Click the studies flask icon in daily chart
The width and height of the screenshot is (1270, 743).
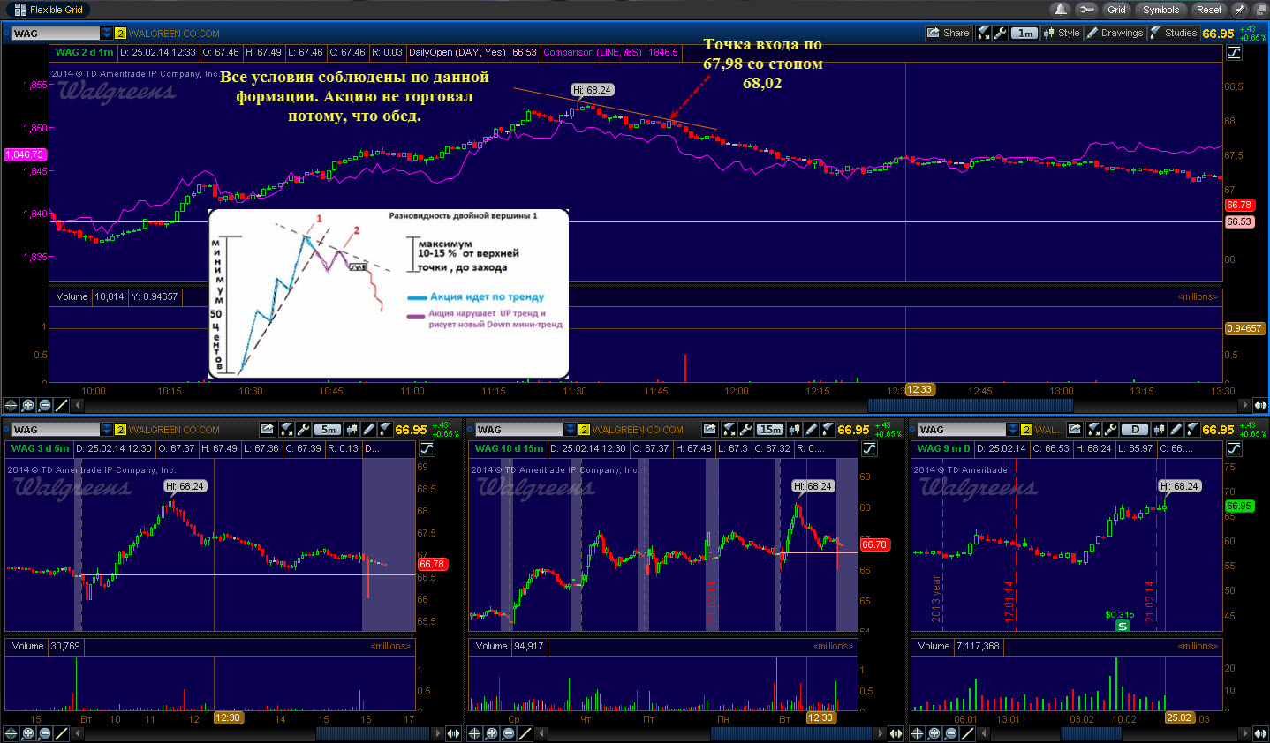pyautogui.click(x=1192, y=429)
